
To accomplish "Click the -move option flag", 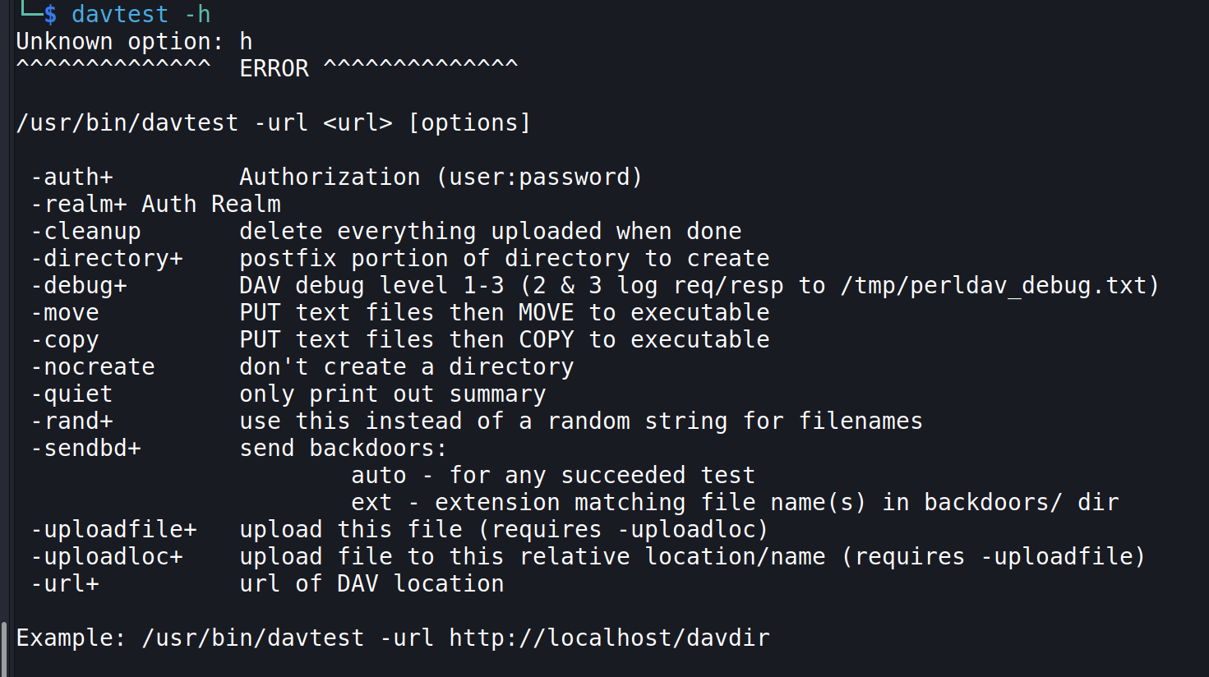I will click(65, 313).
